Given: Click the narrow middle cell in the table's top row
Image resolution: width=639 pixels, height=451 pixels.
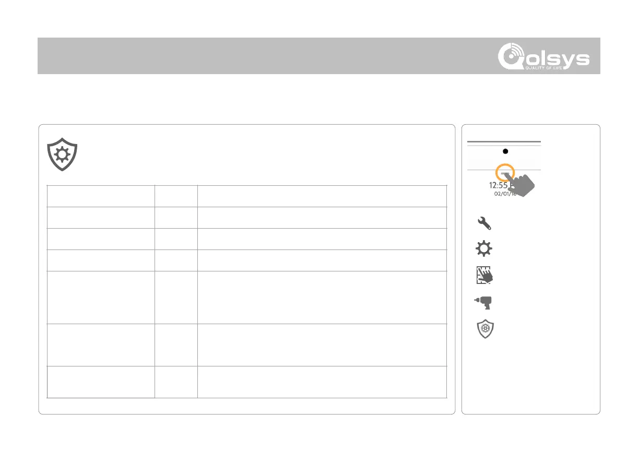Looking at the screenshot, I should (x=176, y=196).
